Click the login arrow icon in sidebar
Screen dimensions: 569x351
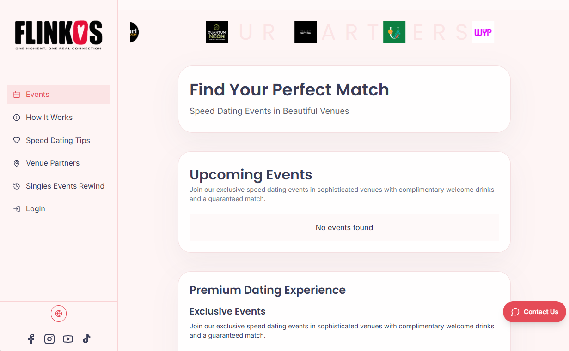click(x=16, y=208)
